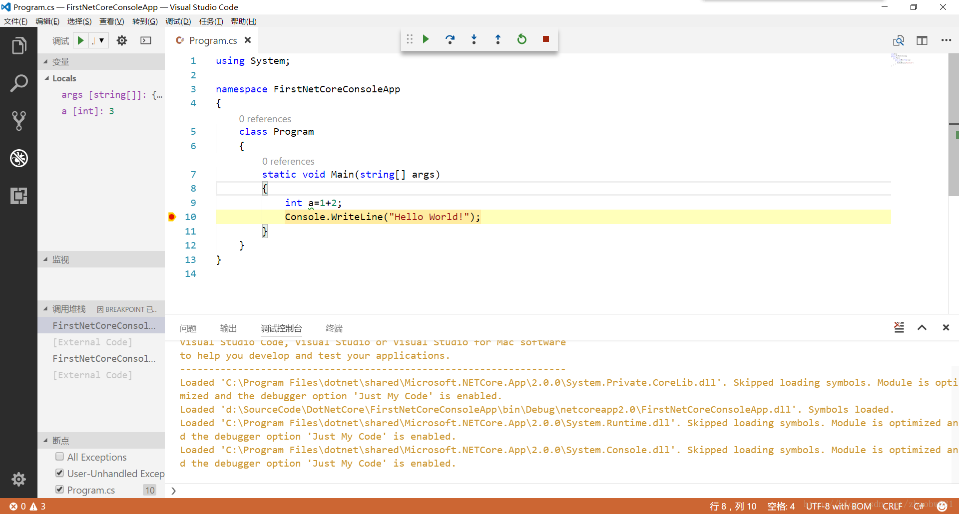Open the Extensions view in activity bar
The width and height of the screenshot is (959, 514).
(x=18, y=196)
